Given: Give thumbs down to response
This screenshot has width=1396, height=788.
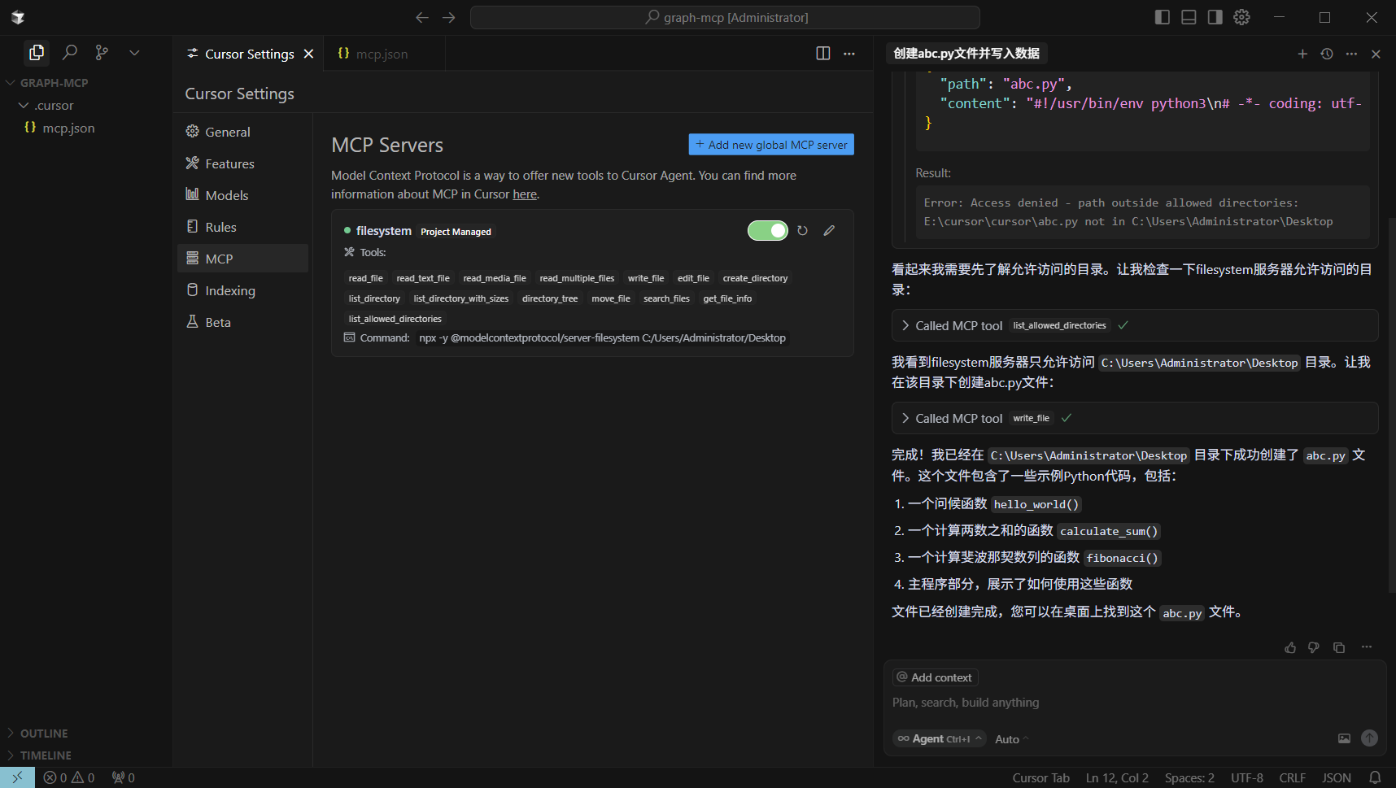Looking at the screenshot, I should (x=1314, y=648).
